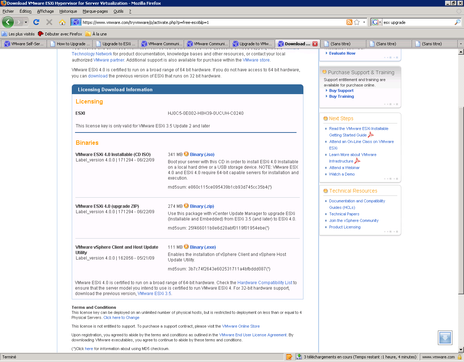This screenshot has width=464, height=362.
Task: Click Evaluate Now link
Action: point(342,53)
